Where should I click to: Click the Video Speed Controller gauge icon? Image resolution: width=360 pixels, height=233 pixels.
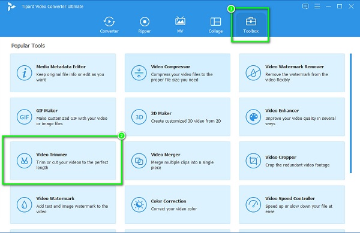[x=253, y=205]
